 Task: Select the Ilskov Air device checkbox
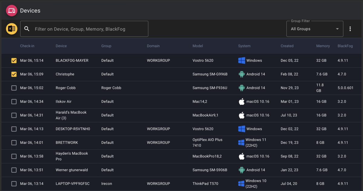point(14,101)
